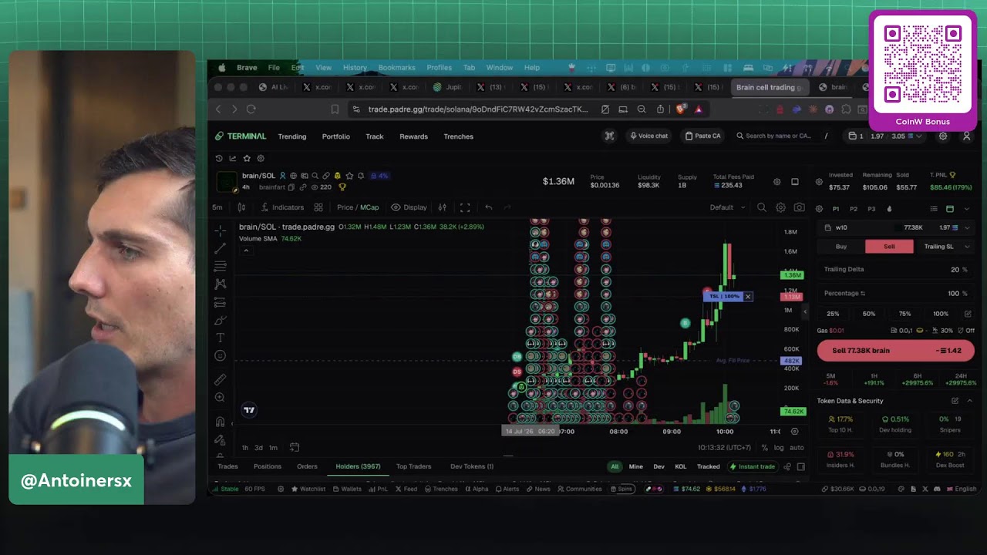Edit the Percentage value field
The image size is (987, 555).
click(x=895, y=294)
